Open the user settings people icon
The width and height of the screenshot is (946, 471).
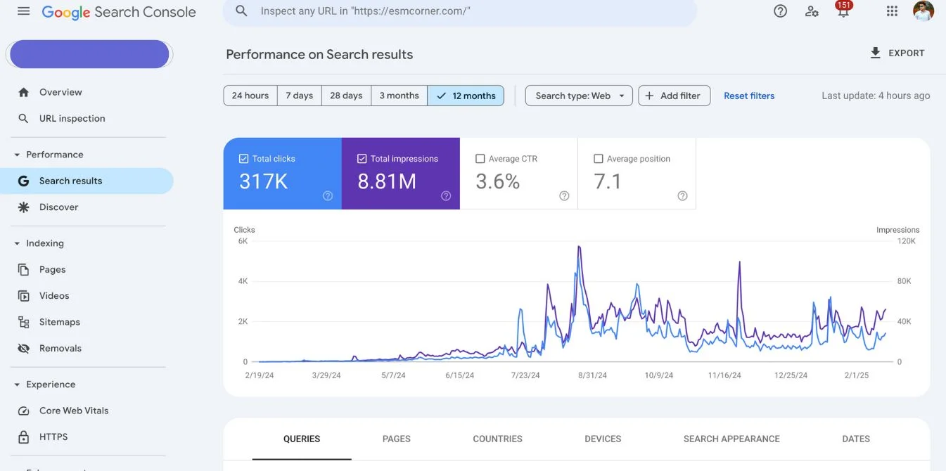[x=812, y=11]
